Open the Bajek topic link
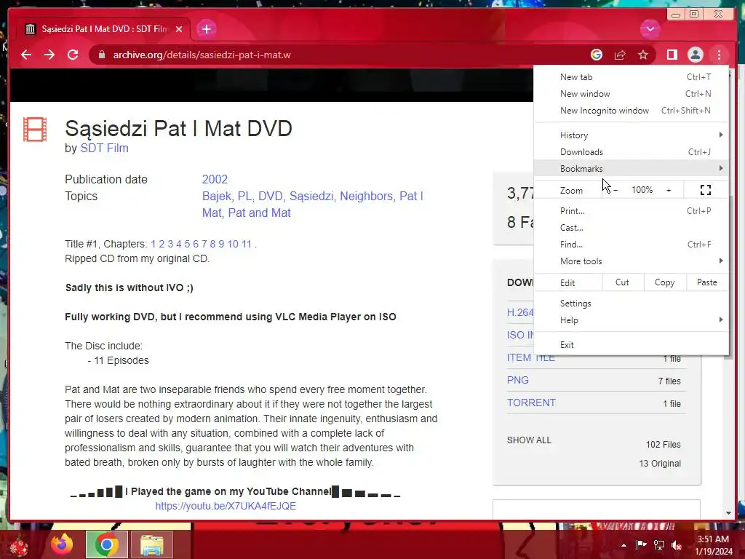The image size is (745, 559). click(217, 196)
